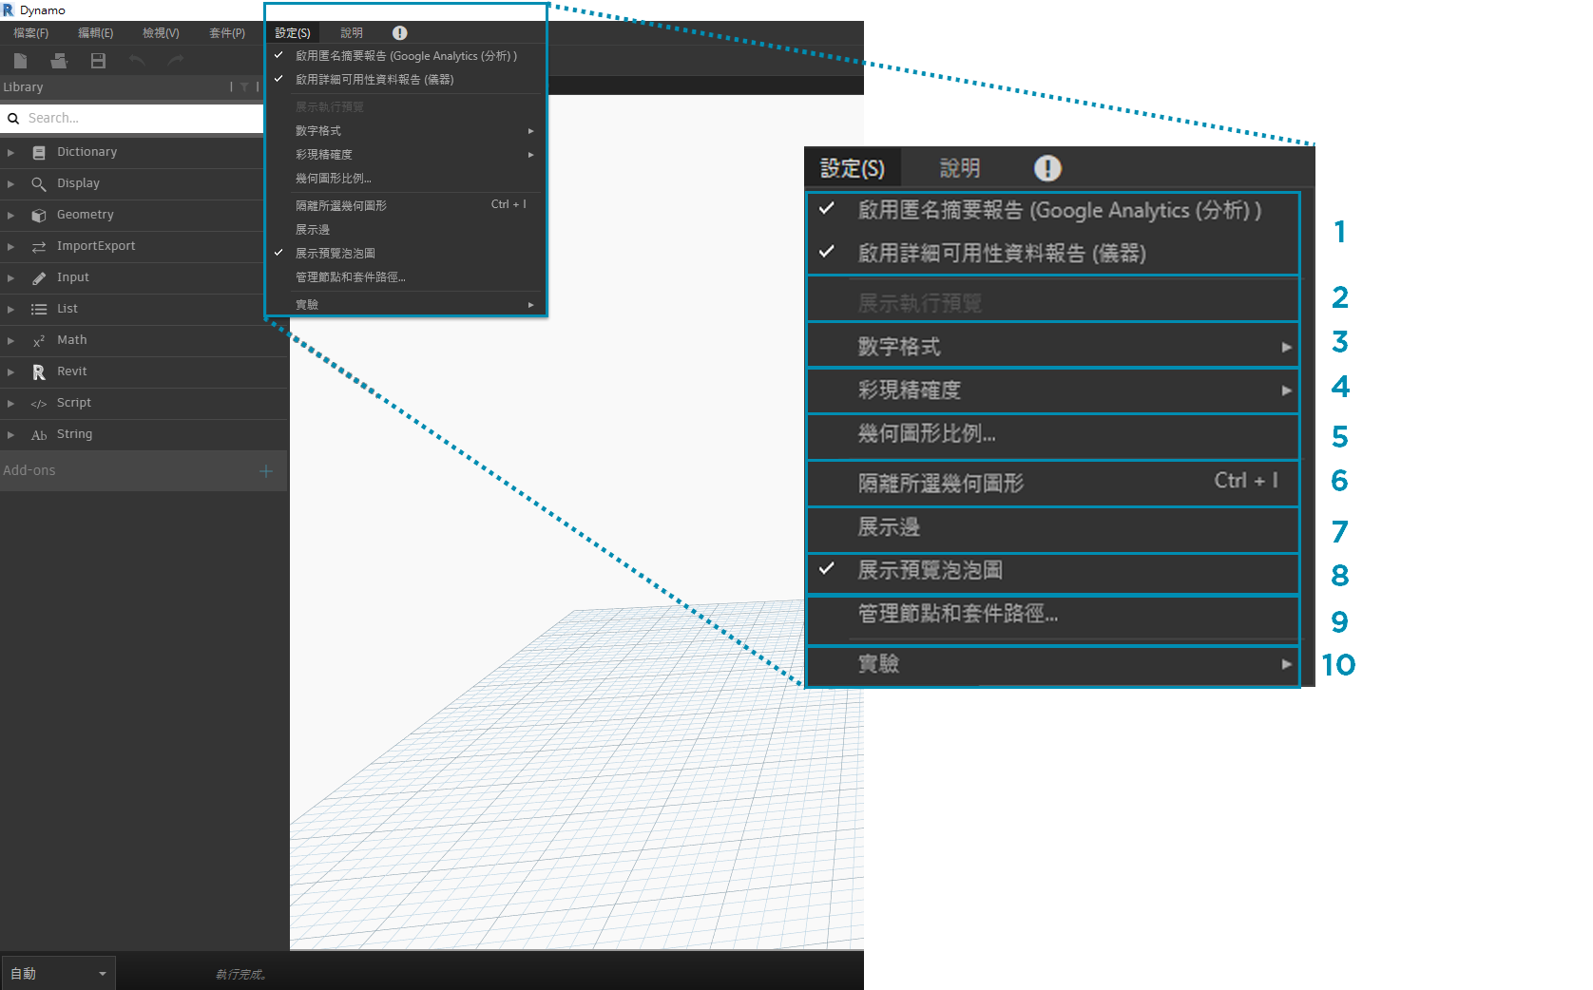Open 實驗 submenu arrow in enlarged callout

point(1287,664)
